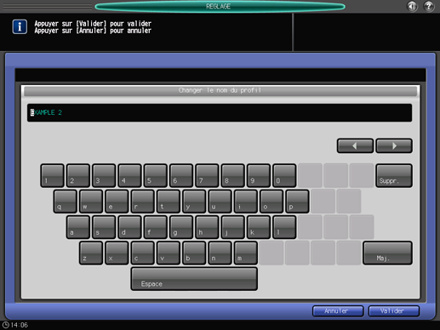Tap the s key
Viewport: 440px width, 330px height.
point(104,227)
